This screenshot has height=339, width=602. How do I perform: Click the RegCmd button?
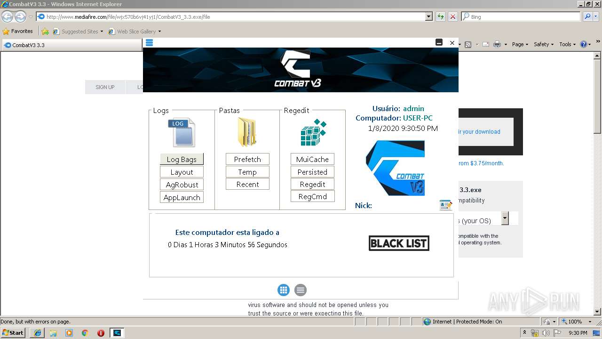pyautogui.click(x=312, y=196)
